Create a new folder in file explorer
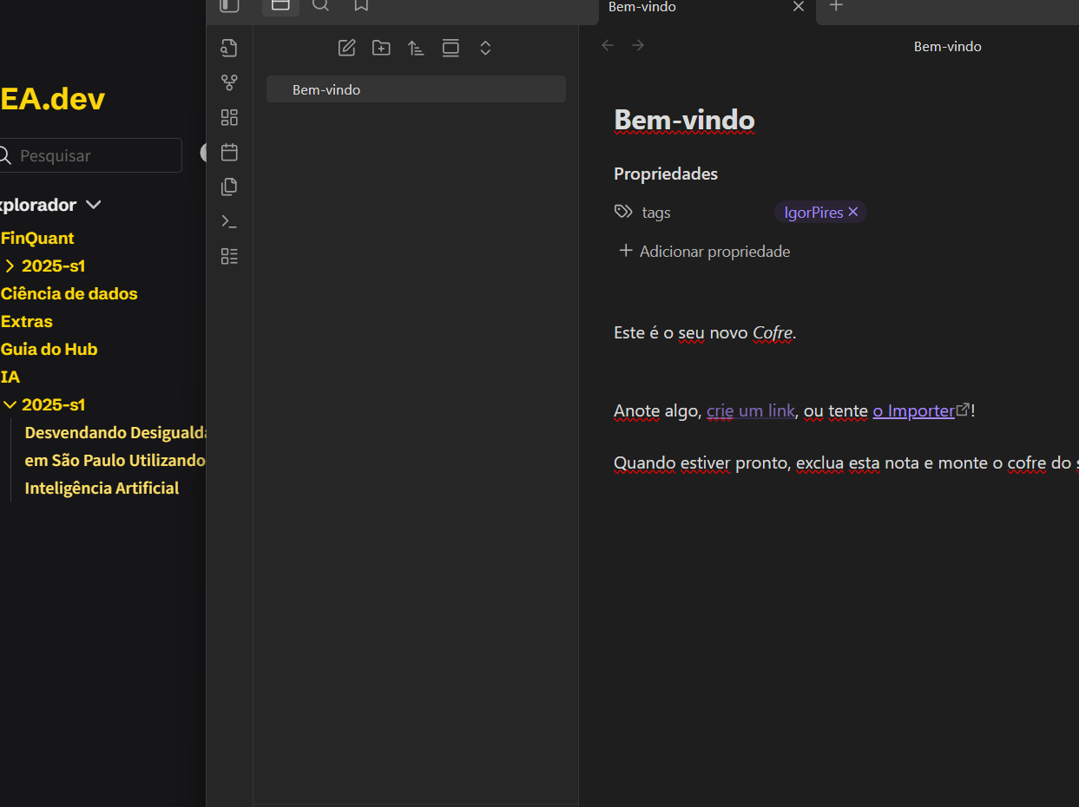1079x807 pixels. pos(381,48)
